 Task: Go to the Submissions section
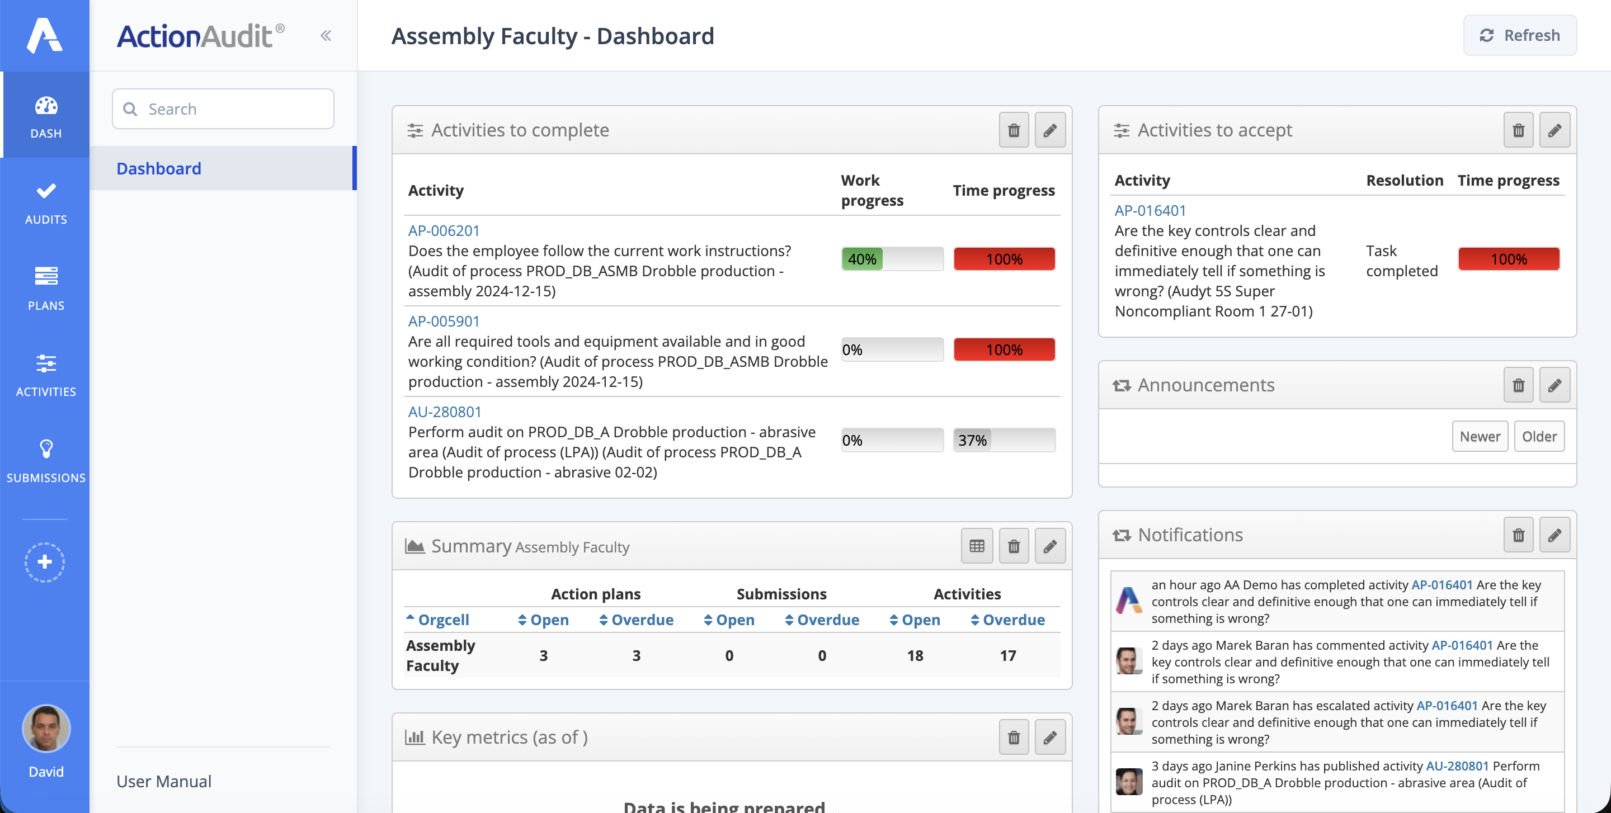click(x=46, y=461)
